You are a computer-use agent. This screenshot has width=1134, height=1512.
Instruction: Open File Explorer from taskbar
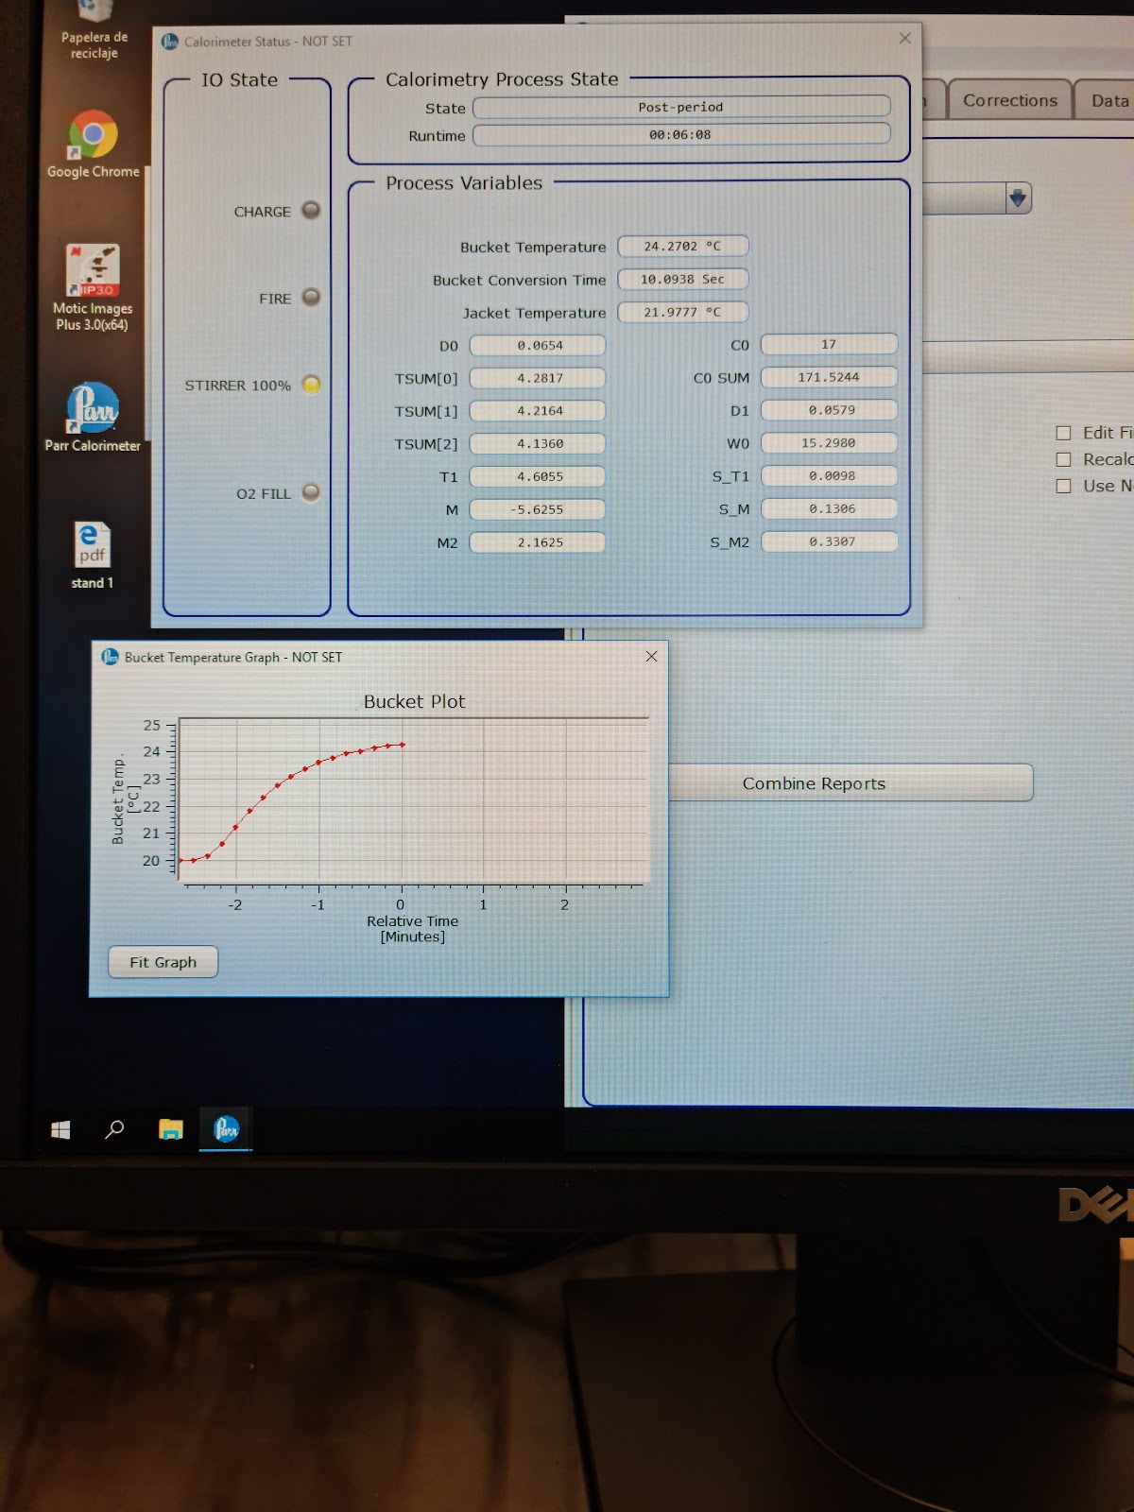170,1129
